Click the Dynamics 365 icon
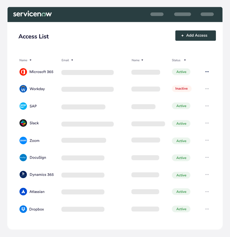 (x=23, y=174)
